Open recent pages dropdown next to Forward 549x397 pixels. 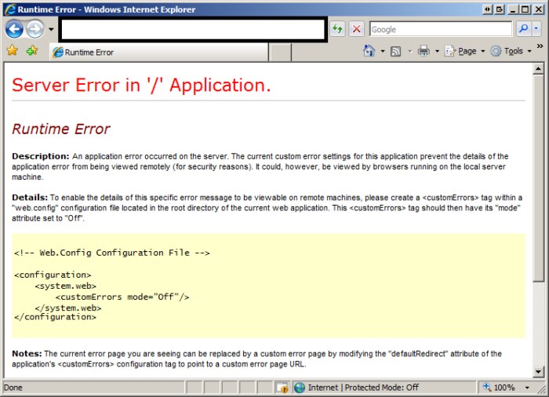point(51,29)
